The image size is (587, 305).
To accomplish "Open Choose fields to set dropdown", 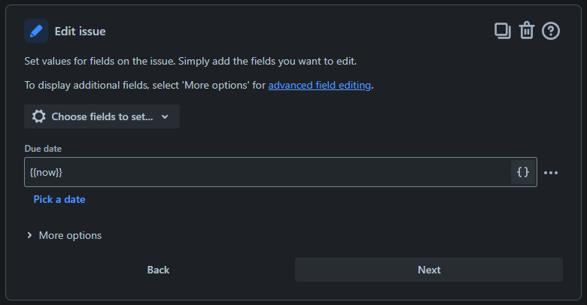I will tap(102, 116).
